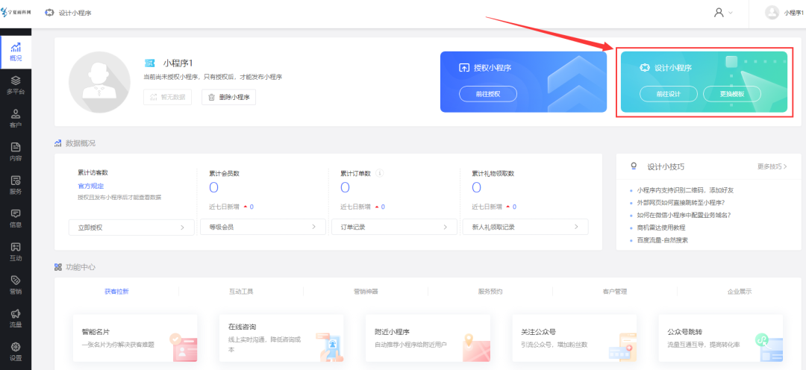Open the 流量 traffic sidebar icon
This screenshot has height=370, width=806.
(x=16, y=319)
